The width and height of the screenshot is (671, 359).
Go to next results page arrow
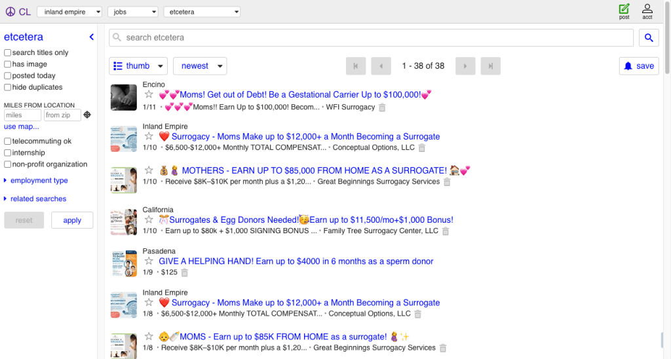[465, 66]
